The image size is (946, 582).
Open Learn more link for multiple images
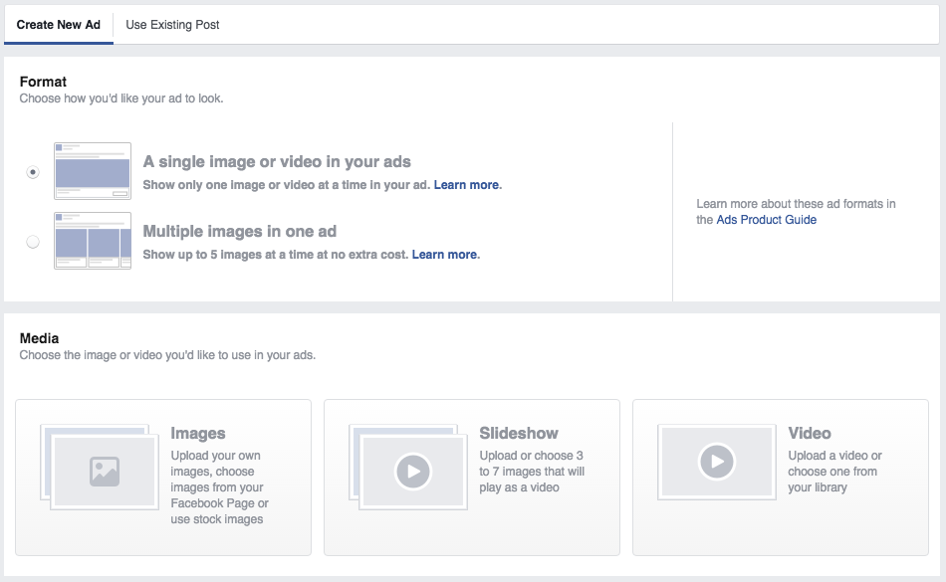pyautogui.click(x=445, y=255)
